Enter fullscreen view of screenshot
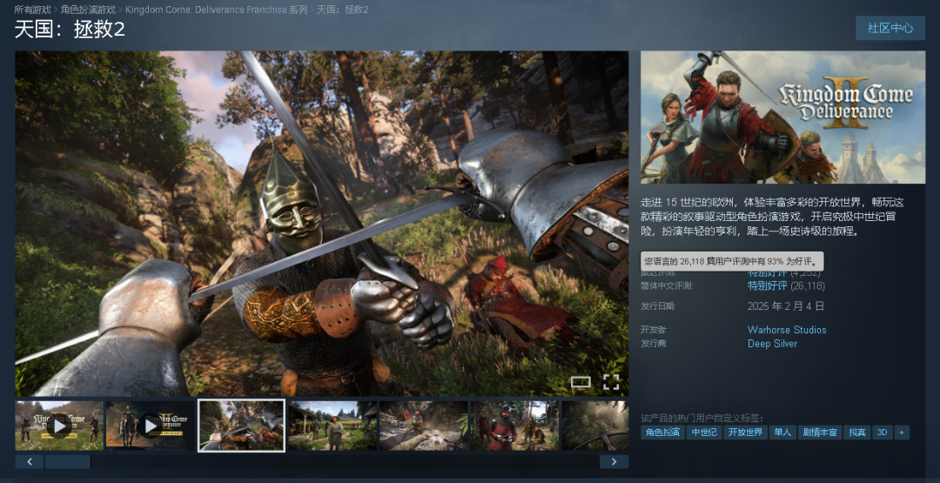Image resolution: width=940 pixels, height=483 pixels. 610,382
